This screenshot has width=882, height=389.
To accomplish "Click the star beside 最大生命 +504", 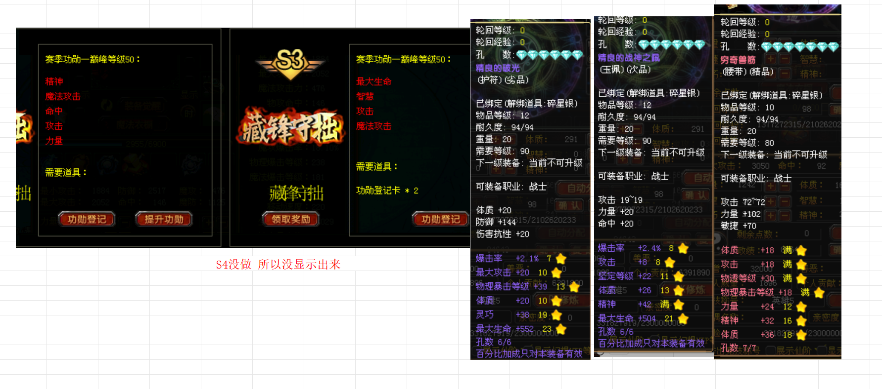I will 683,319.
